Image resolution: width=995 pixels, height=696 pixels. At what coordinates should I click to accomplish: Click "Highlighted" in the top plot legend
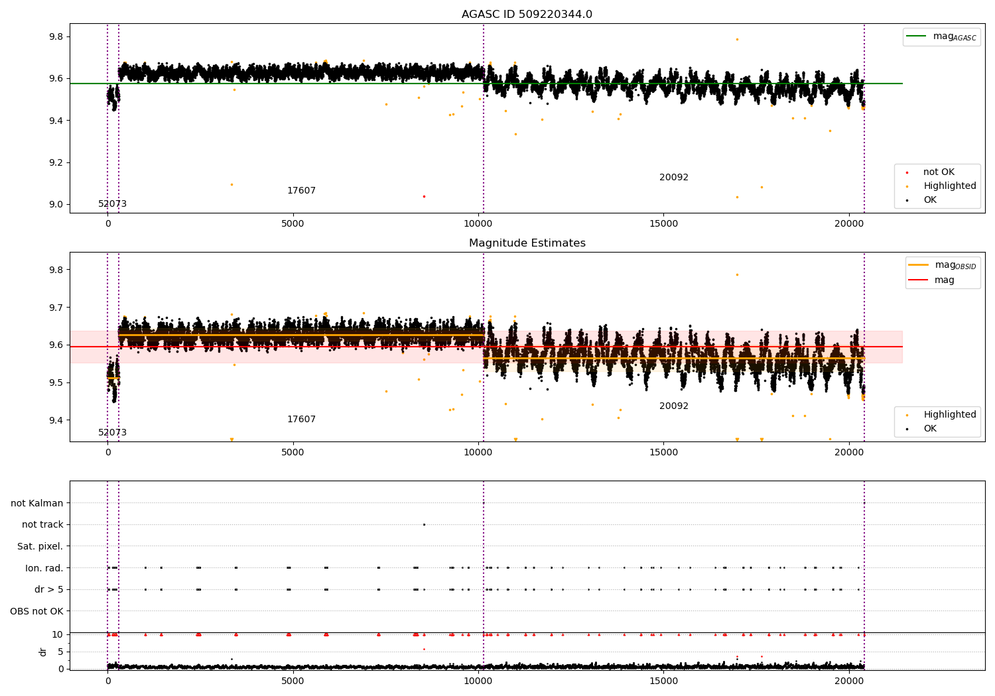[950, 186]
